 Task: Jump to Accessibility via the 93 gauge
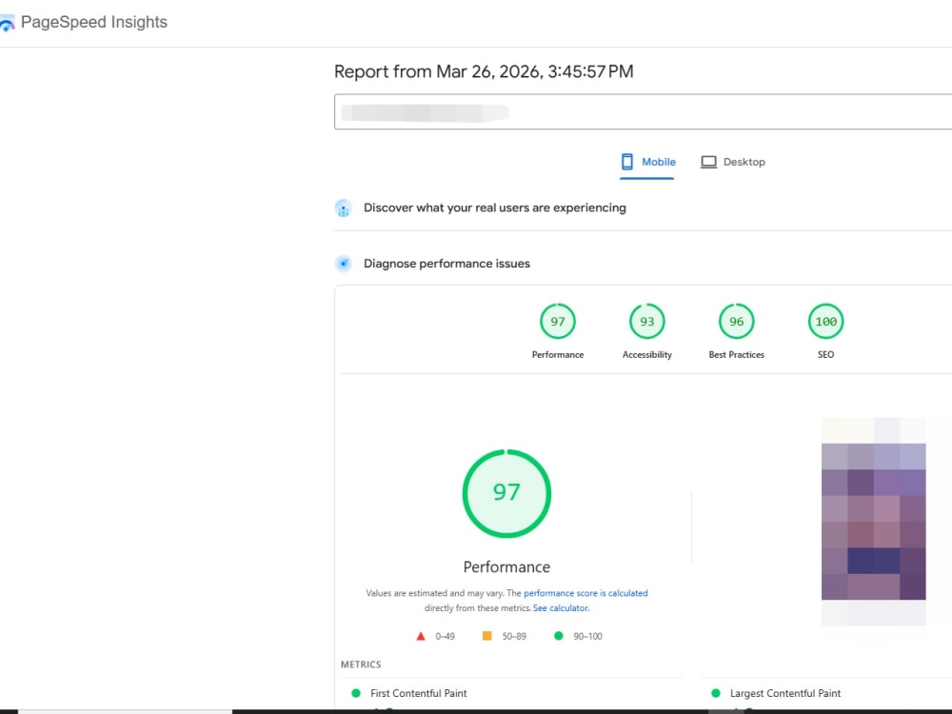[646, 321]
